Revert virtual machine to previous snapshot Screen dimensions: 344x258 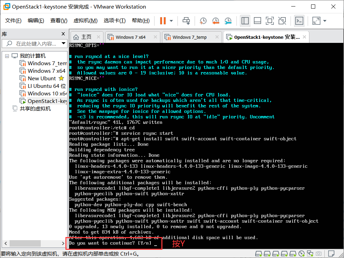coord(216,21)
